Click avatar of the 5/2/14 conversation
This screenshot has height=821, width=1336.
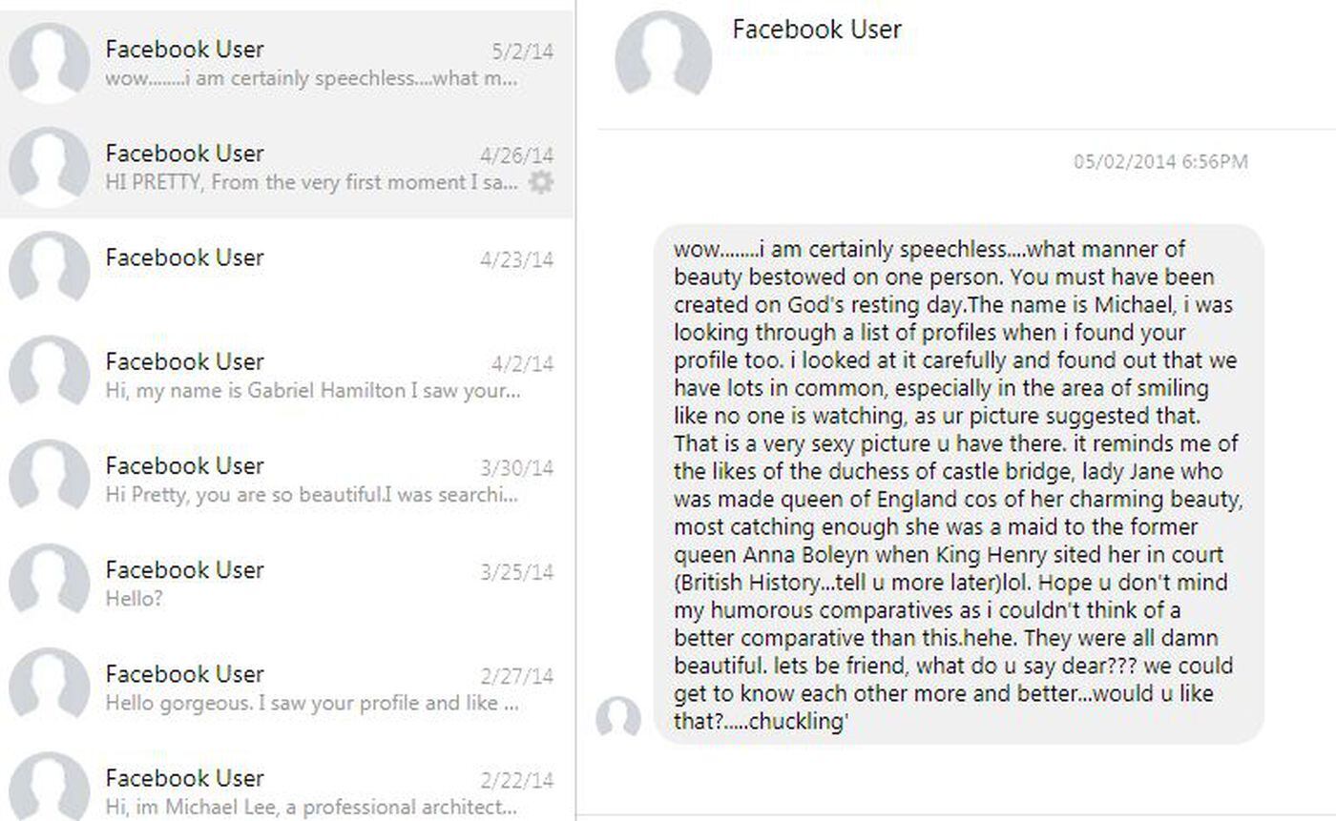(x=50, y=62)
